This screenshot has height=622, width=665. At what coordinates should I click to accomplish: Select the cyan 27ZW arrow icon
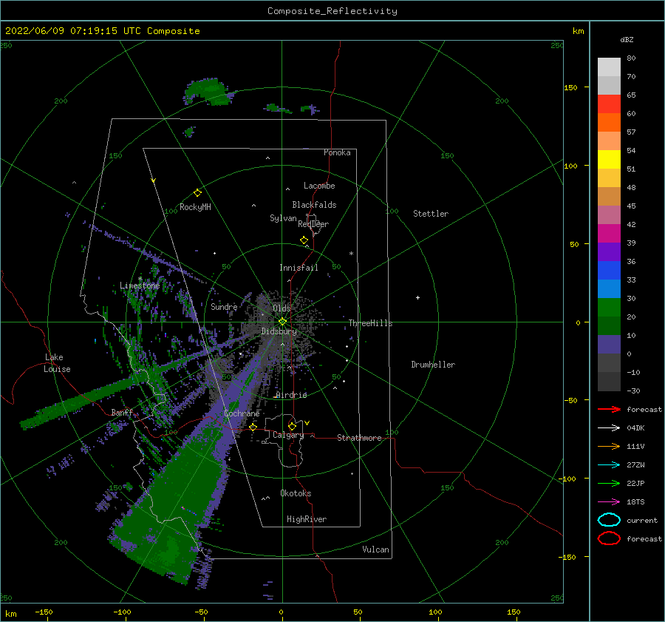point(609,465)
